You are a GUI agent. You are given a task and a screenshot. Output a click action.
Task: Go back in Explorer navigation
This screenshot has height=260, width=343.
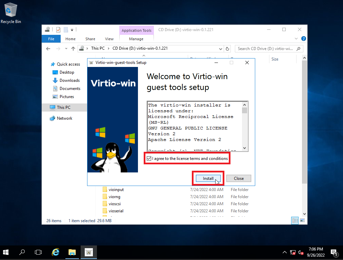click(x=48, y=49)
